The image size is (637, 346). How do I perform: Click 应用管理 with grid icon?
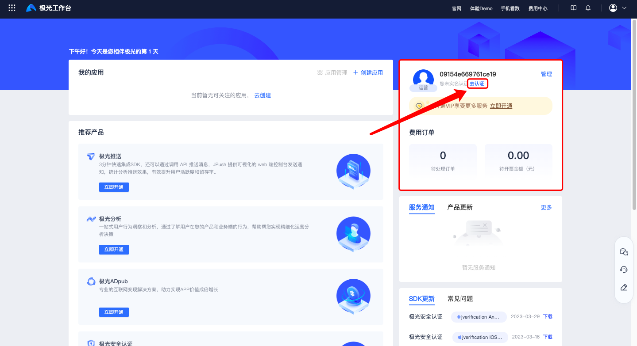point(332,72)
